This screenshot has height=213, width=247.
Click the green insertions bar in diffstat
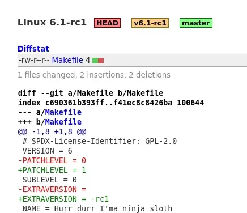pos(95,61)
